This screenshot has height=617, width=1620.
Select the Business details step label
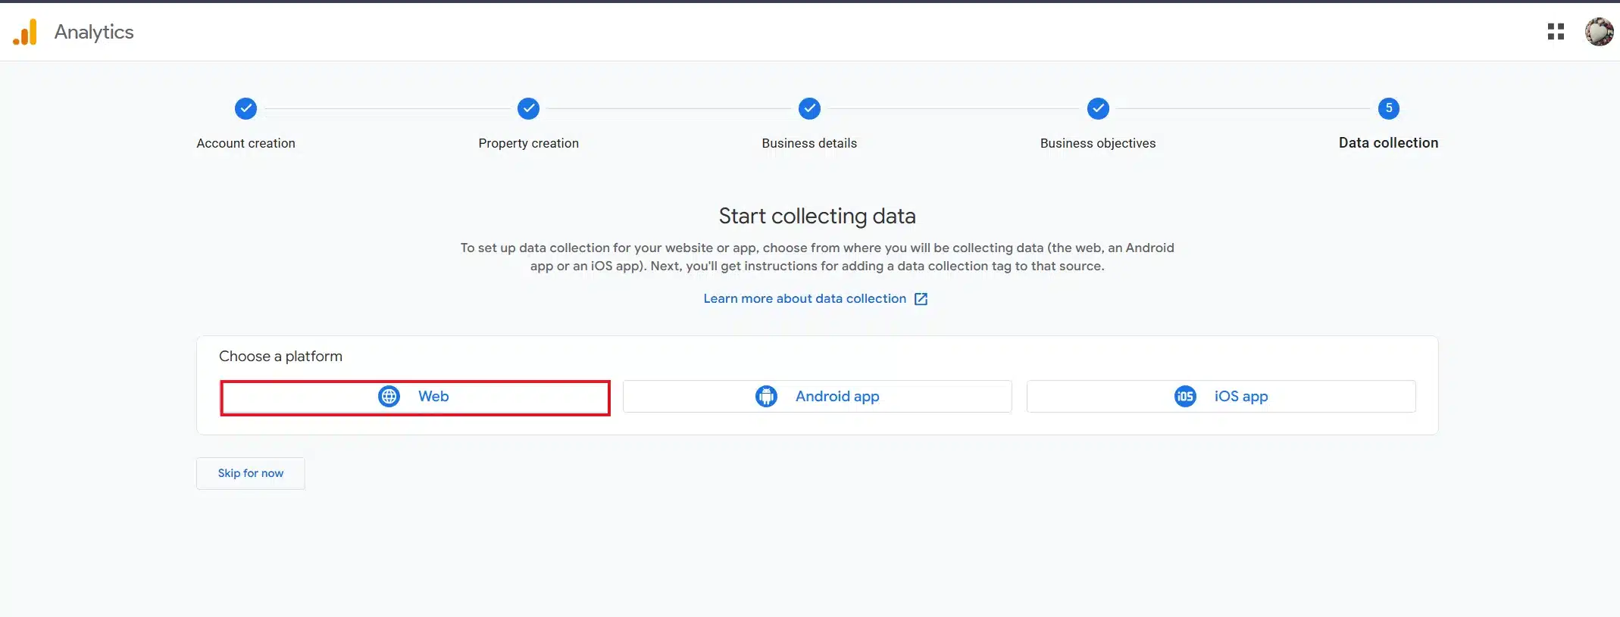809,143
